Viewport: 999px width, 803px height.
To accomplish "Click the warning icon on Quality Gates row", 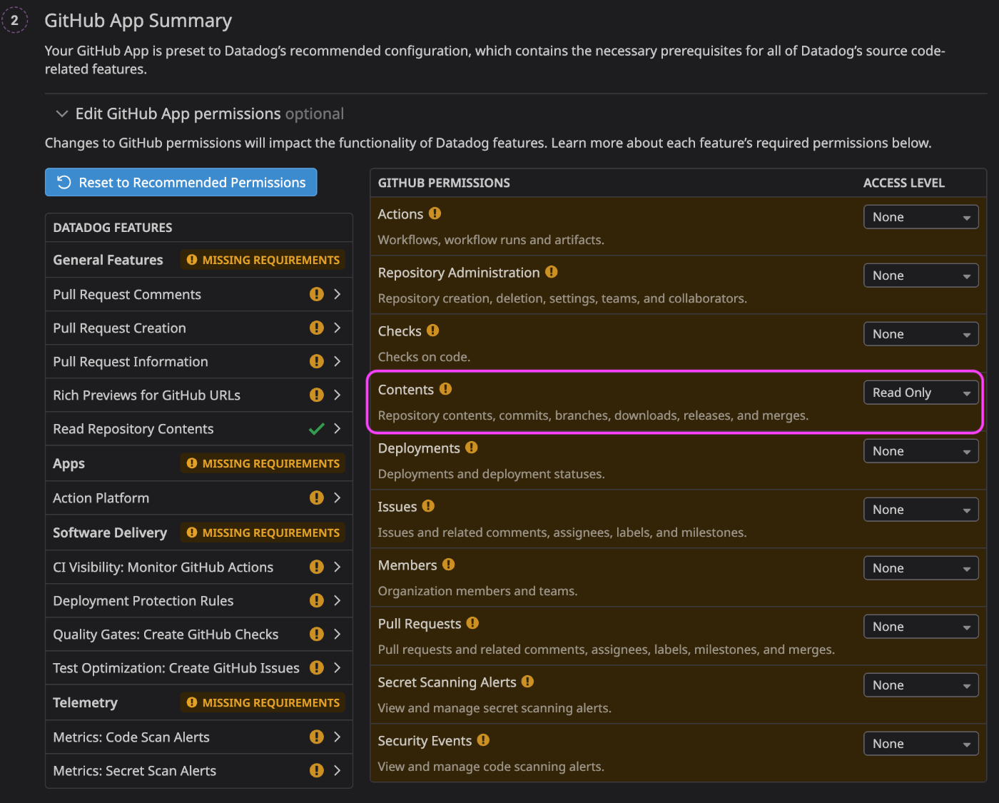I will point(317,634).
